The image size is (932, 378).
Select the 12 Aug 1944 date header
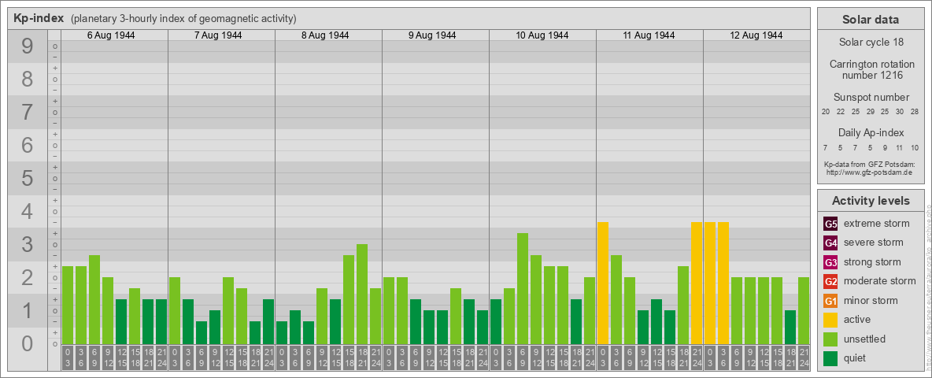coord(756,35)
